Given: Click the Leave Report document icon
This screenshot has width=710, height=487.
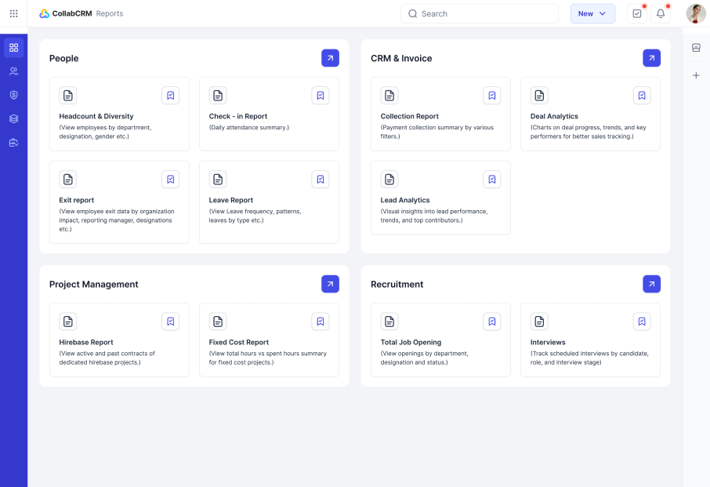Looking at the screenshot, I should click(x=218, y=180).
